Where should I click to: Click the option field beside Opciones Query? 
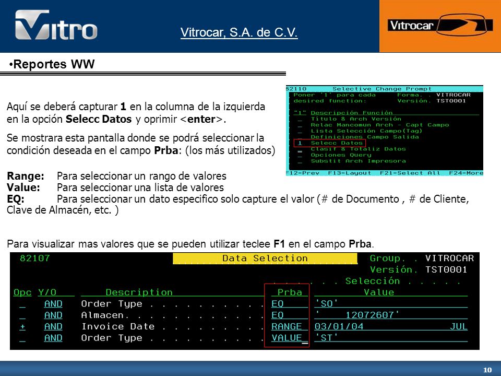(300, 156)
